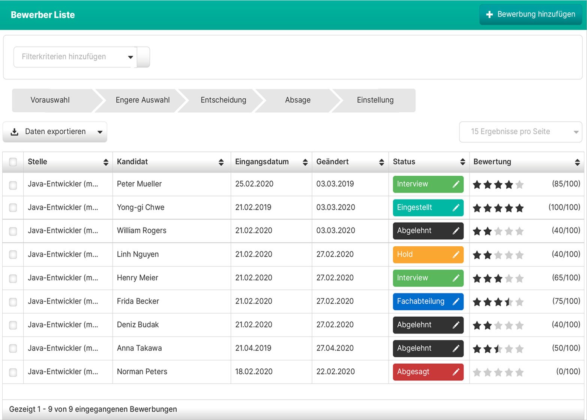
Task: Click the blue Fachabteilung status button
Action: 428,301
